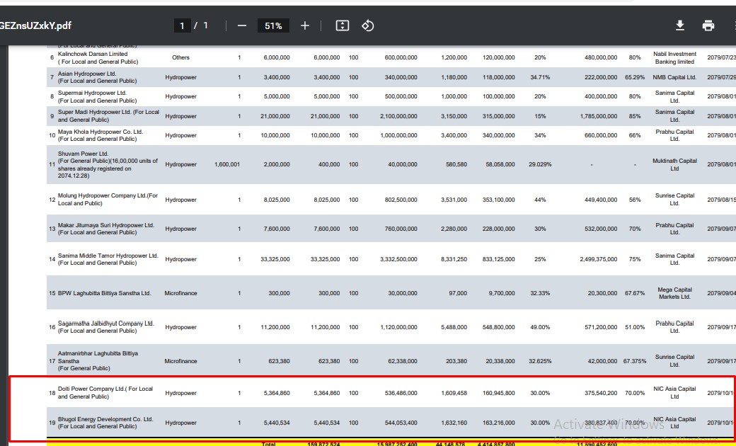Screen dimensions: 736x446
Task: Click the page number input field
Action: coord(183,25)
